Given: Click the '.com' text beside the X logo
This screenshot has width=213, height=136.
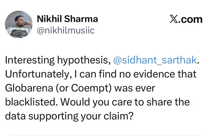Looking at the screenshot, I should pyautogui.click(x=190, y=19).
